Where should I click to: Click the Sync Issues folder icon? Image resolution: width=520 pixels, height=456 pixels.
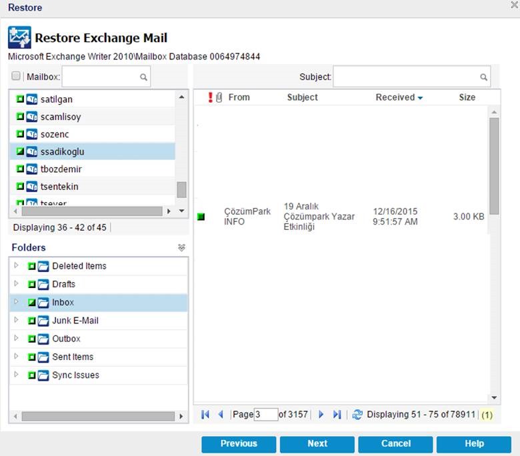coord(43,375)
